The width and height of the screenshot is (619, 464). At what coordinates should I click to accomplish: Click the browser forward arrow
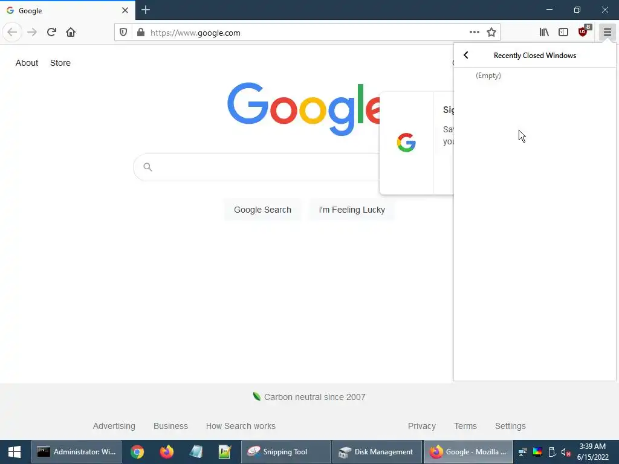coord(32,33)
